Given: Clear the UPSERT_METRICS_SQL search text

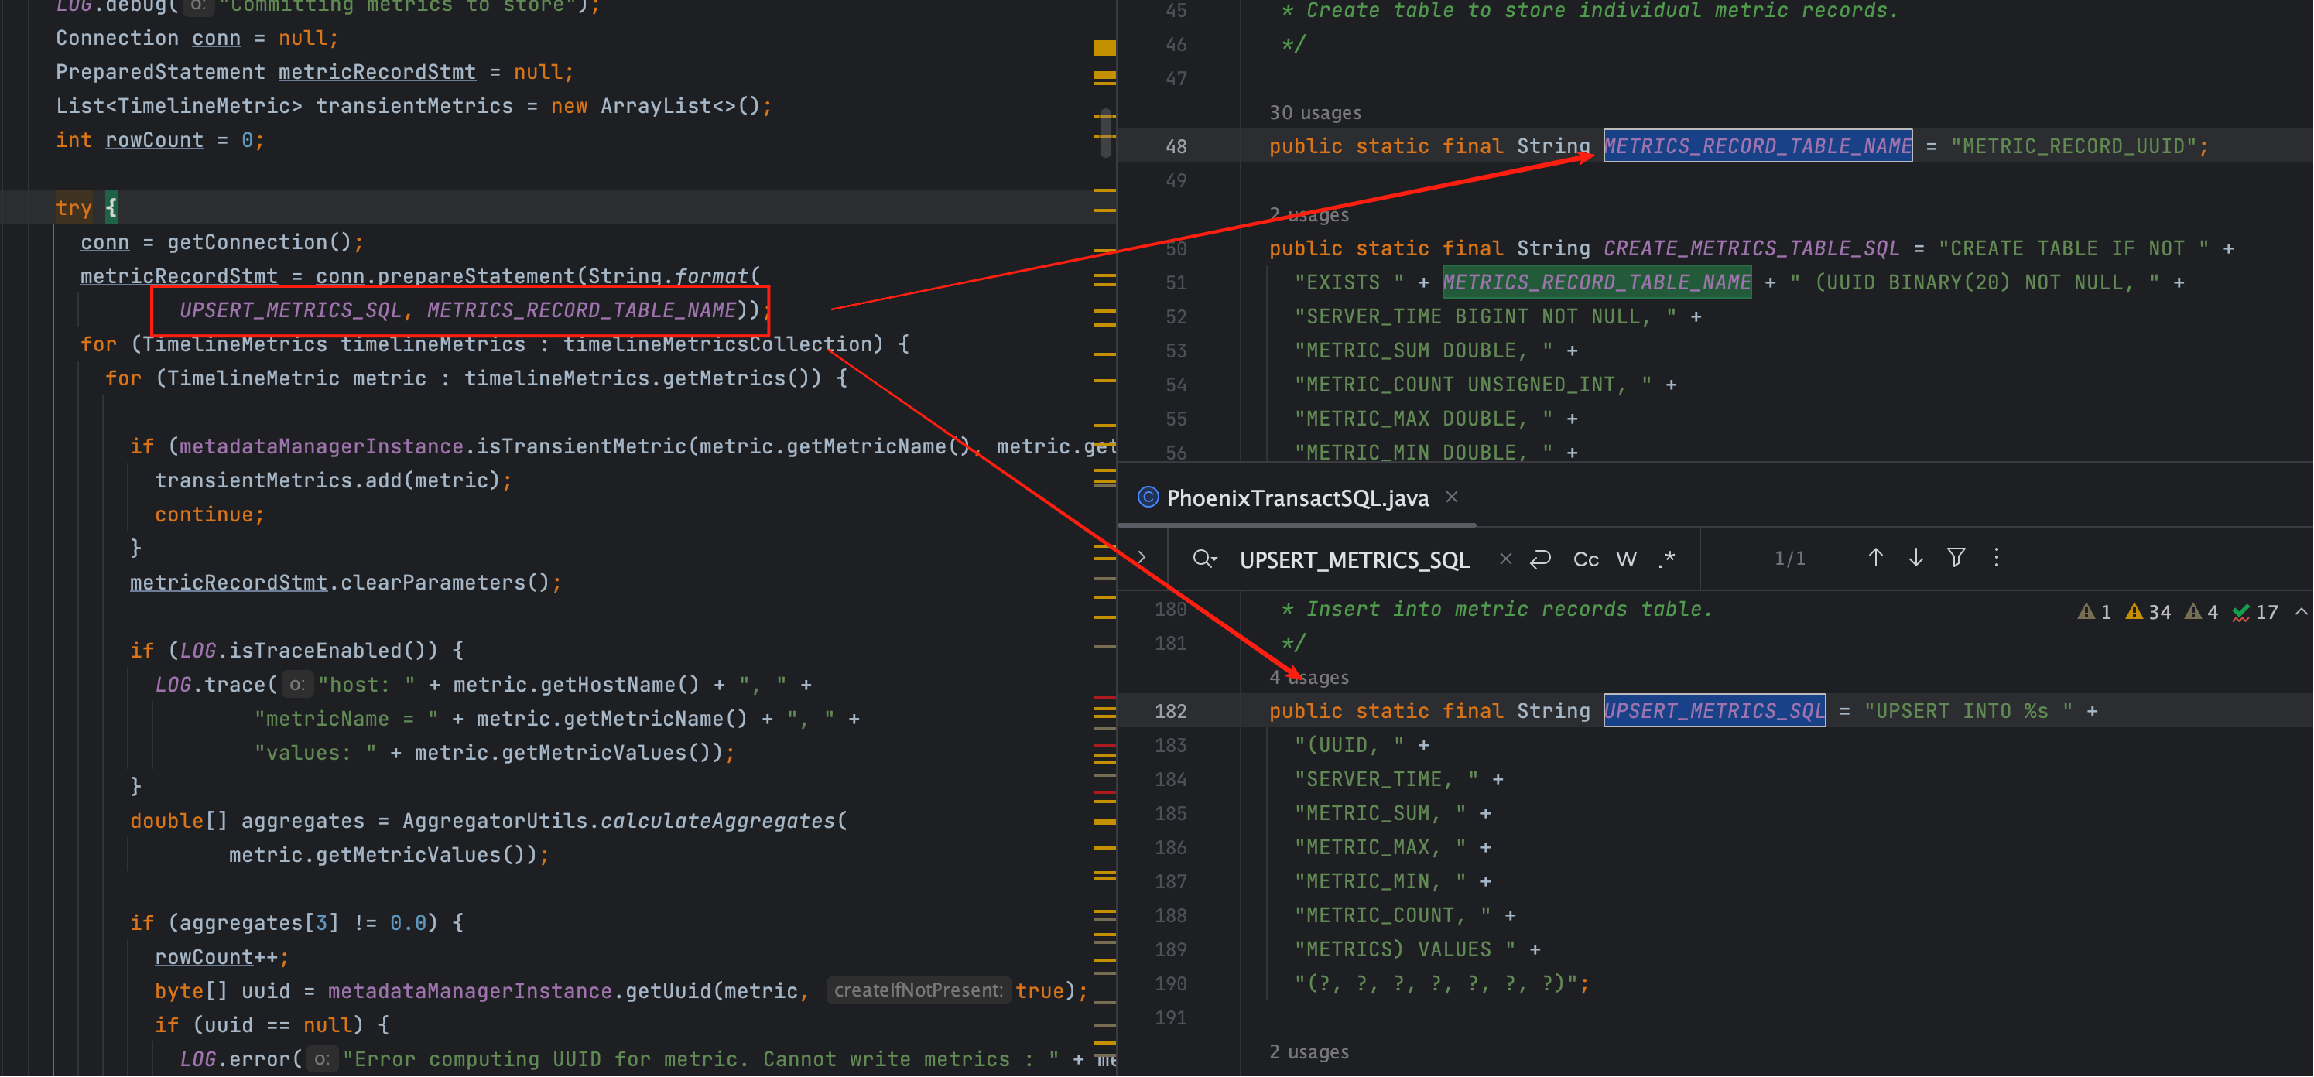Looking at the screenshot, I should point(1505,559).
